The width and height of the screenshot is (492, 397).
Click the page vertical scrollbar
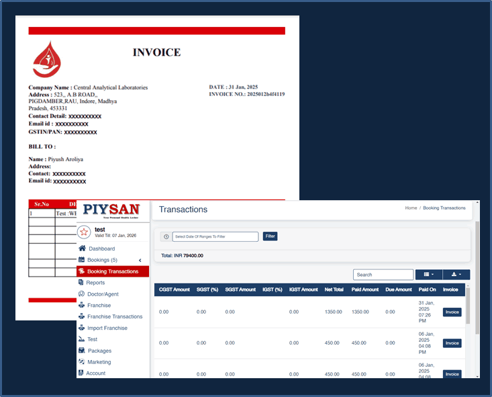pyautogui.click(x=477, y=277)
